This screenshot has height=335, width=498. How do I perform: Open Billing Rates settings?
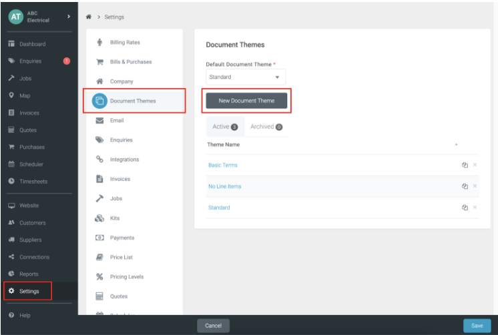134,42
